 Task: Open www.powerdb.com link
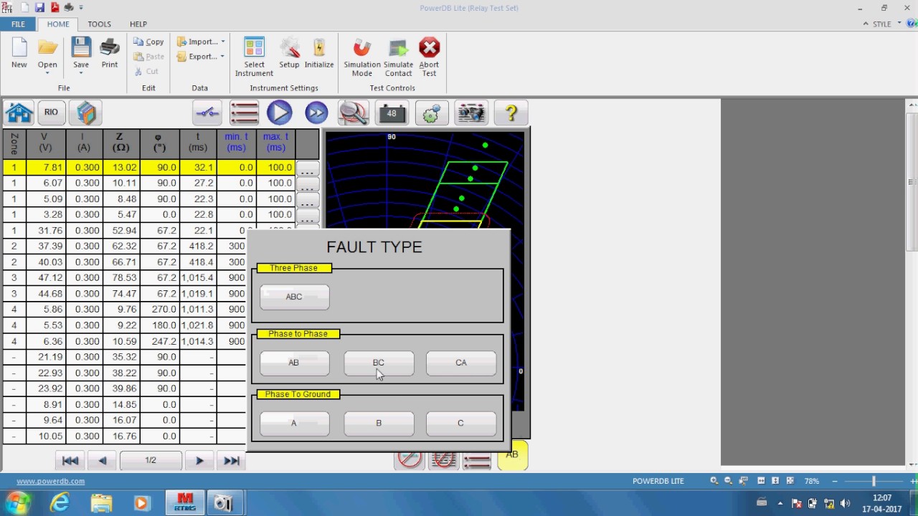(50, 481)
